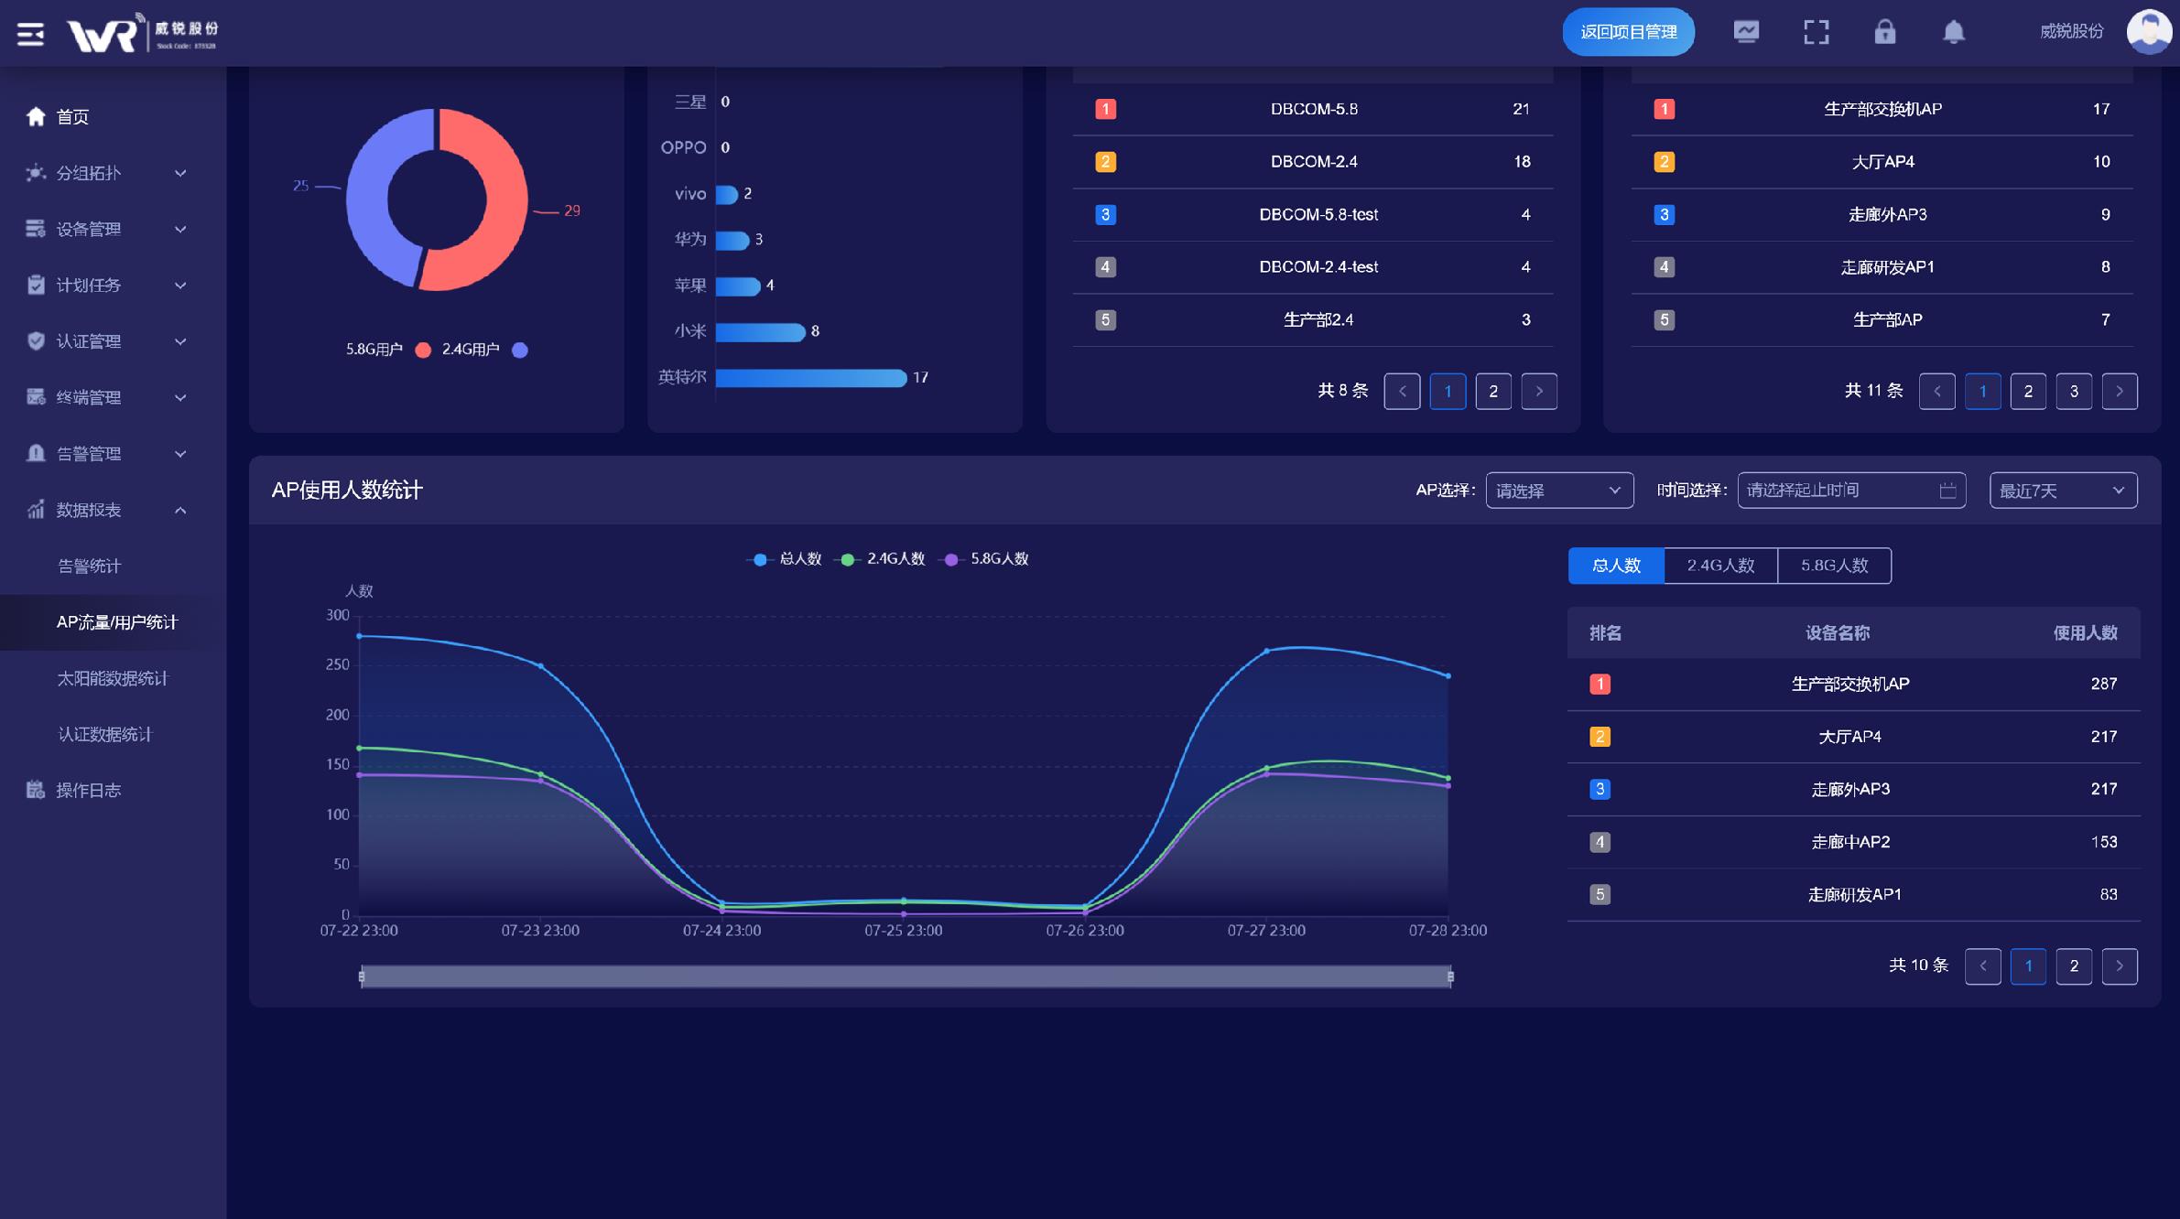The width and height of the screenshot is (2180, 1219).
Task: Click the 终端管理 terminal icon
Action: coord(36,397)
